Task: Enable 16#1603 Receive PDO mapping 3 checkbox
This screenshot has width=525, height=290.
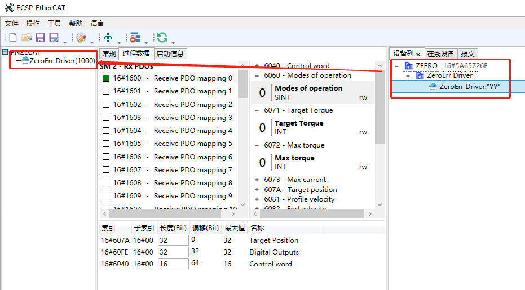Action: coord(106,117)
